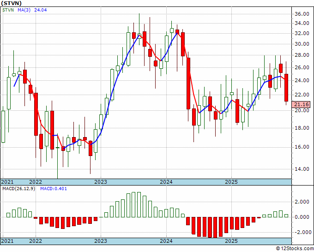Click the 36.00 price axis label
This screenshot has width=314, height=252.
pyautogui.click(x=302, y=14)
